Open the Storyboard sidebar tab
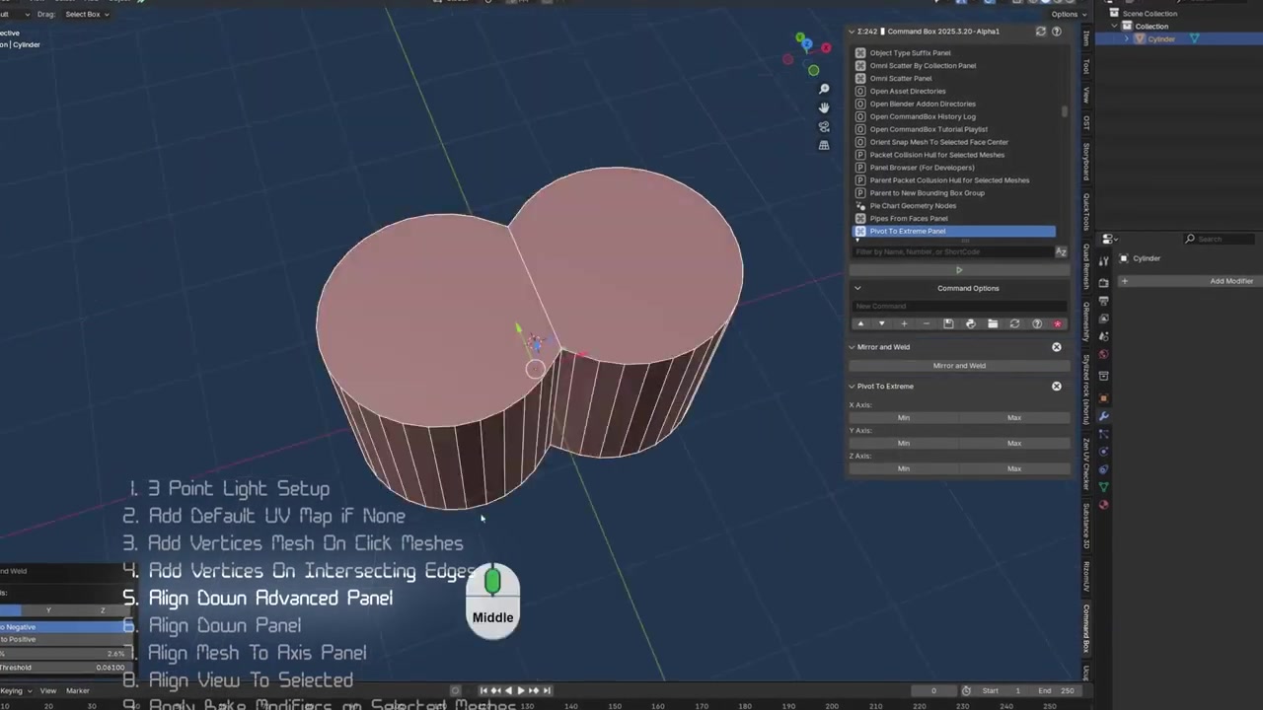The width and height of the screenshot is (1263, 710). tap(1086, 162)
